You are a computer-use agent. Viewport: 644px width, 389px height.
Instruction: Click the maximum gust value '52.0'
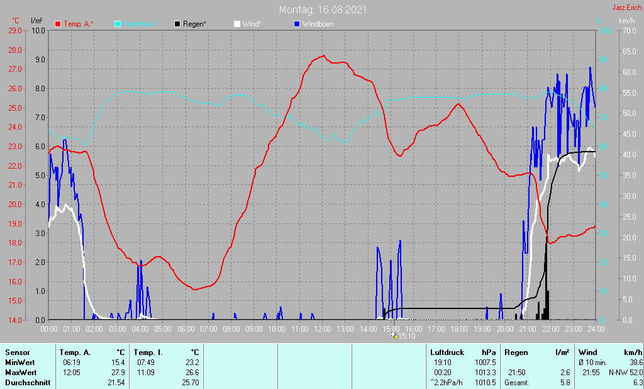tap(636, 373)
